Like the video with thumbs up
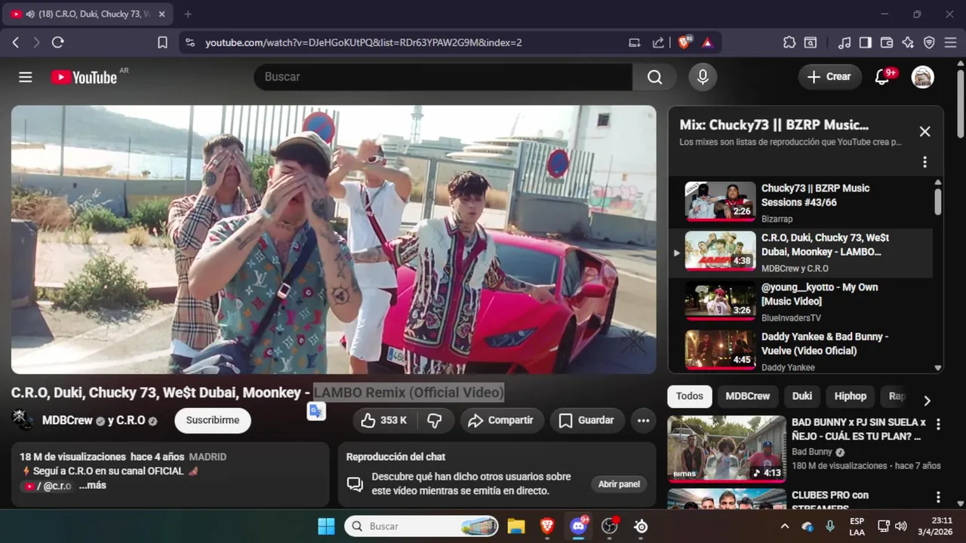The height and width of the screenshot is (543, 966). (386, 420)
